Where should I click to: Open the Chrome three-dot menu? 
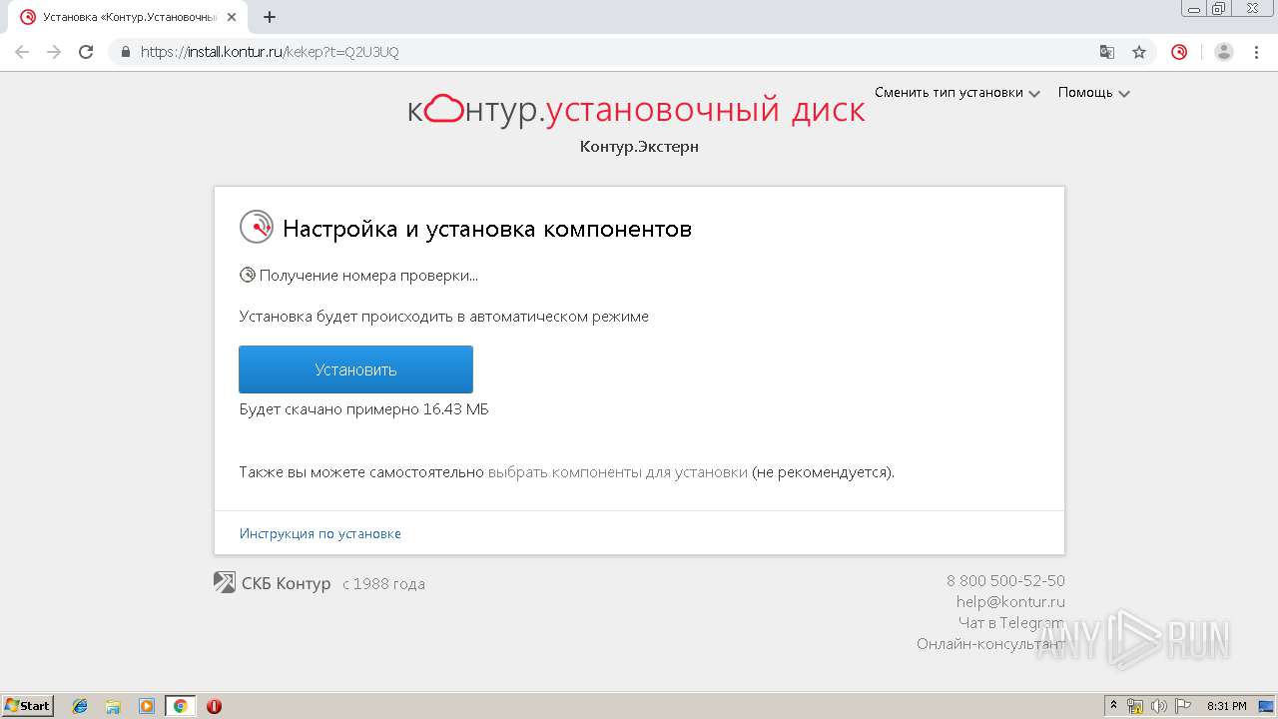[1256, 52]
